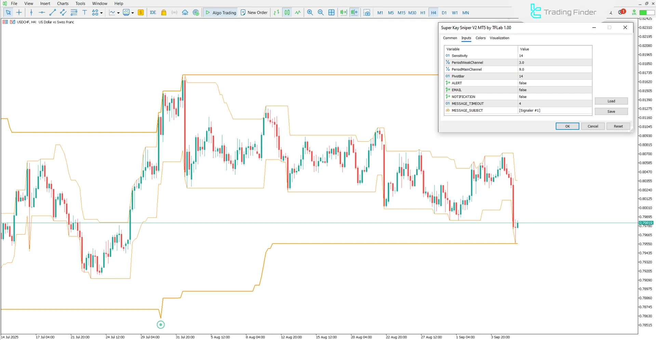The height and width of the screenshot is (340, 656).
Task: Expand the chart templates dropdown arrow
Action: pos(133,13)
